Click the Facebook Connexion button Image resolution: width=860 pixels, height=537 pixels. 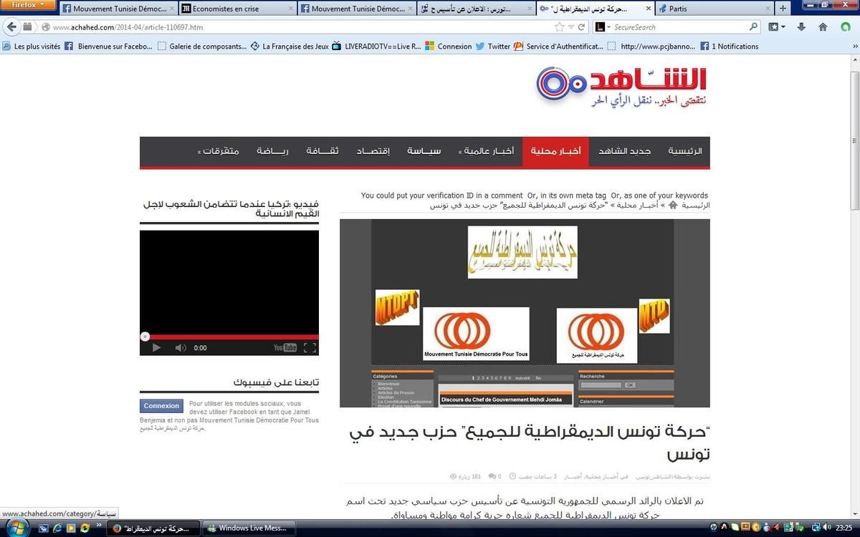coord(161,406)
